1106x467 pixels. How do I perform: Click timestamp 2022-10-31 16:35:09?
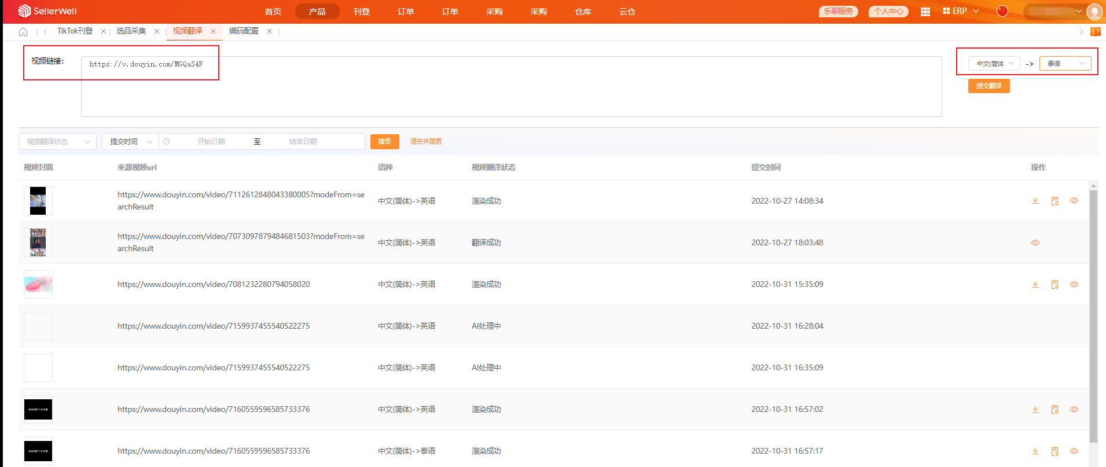[x=787, y=367]
